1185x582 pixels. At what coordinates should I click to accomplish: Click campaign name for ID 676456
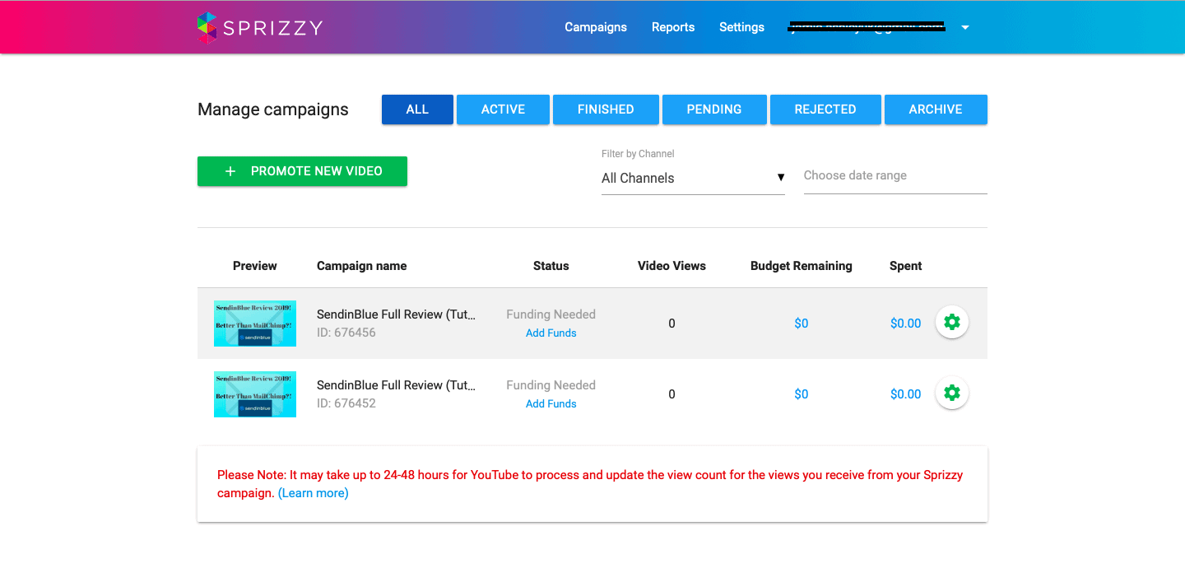[x=396, y=314]
